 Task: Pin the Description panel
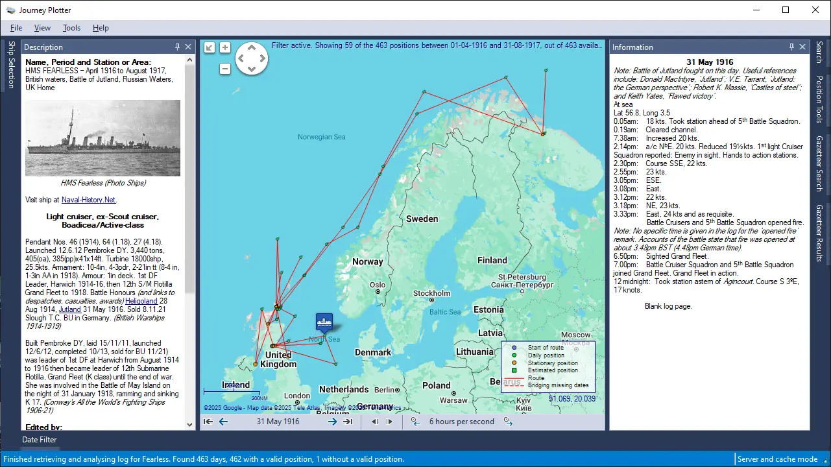click(x=178, y=47)
